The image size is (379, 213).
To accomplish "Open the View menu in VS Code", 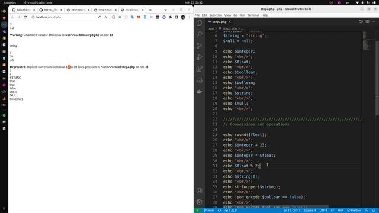I will pos(227,15).
